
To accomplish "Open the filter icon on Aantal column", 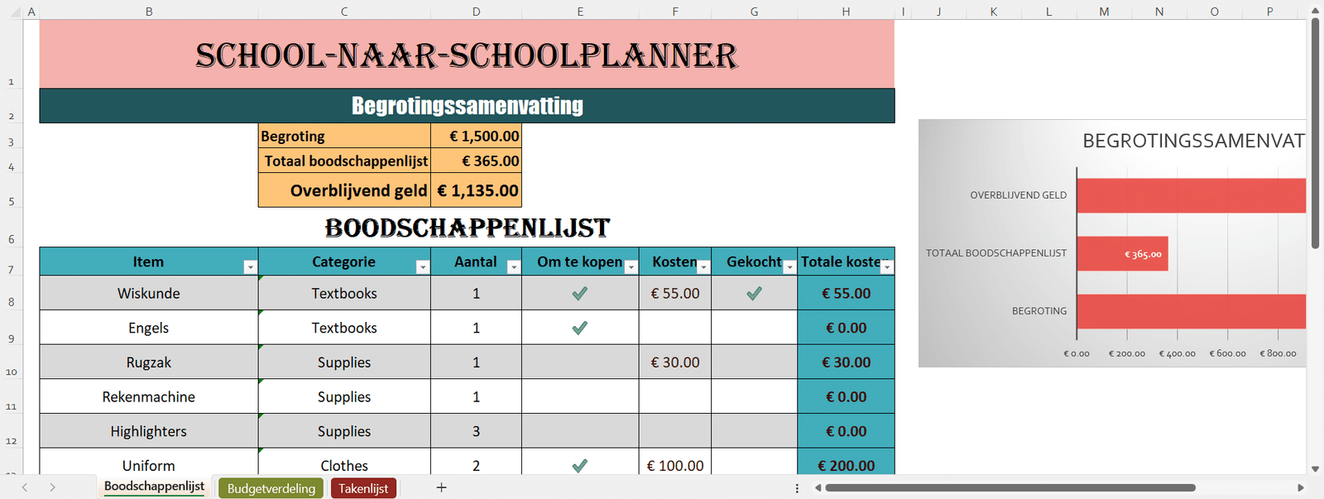I will pyautogui.click(x=512, y=266).
